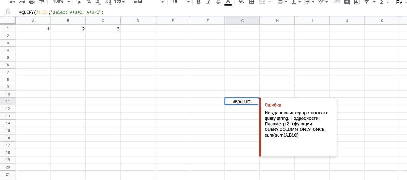Click the fx formula icon
This screenshot has height=180, width=407.
tap(8, 12)
